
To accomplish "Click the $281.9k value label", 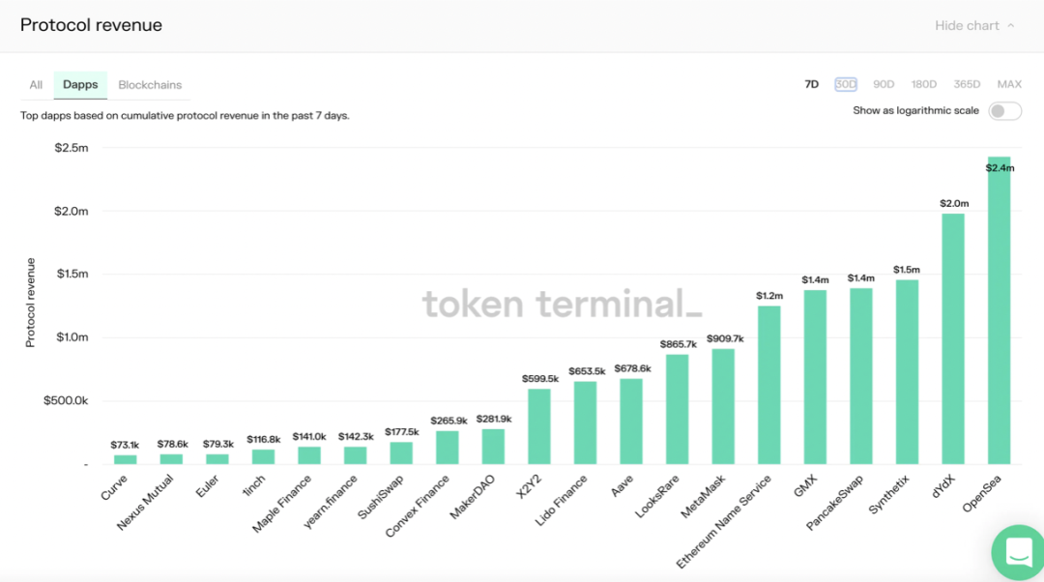I will click(494, 419).
